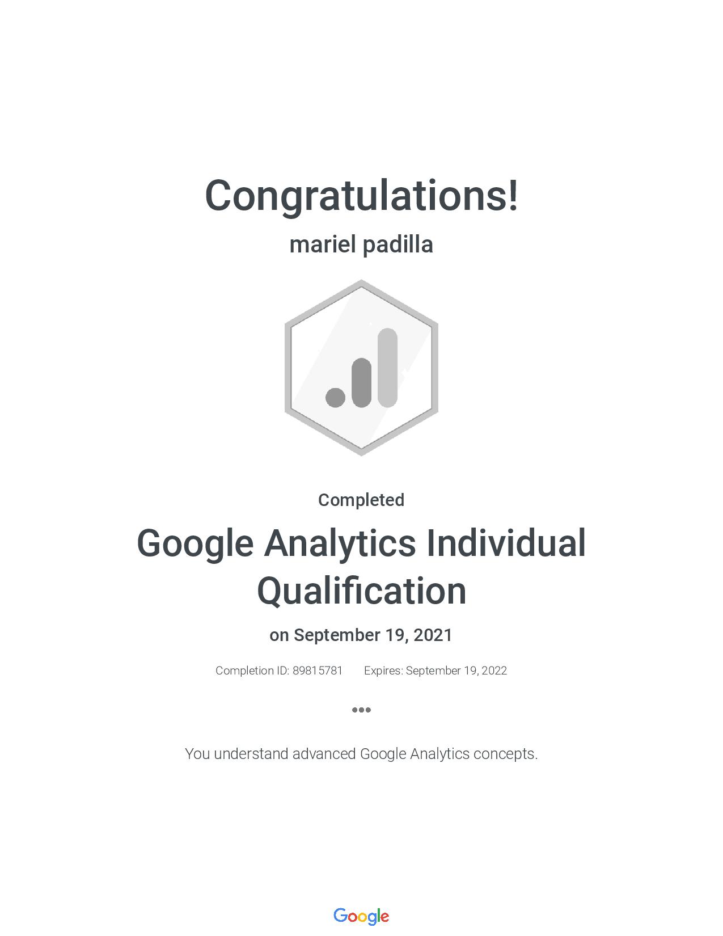Select the completion number 89815781
This screenshot has width=723, height=936.
pos(318,671)
